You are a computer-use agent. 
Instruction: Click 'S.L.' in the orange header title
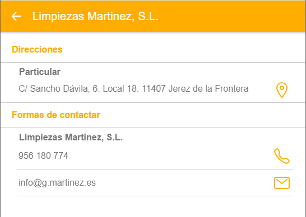tap(148, 16)
